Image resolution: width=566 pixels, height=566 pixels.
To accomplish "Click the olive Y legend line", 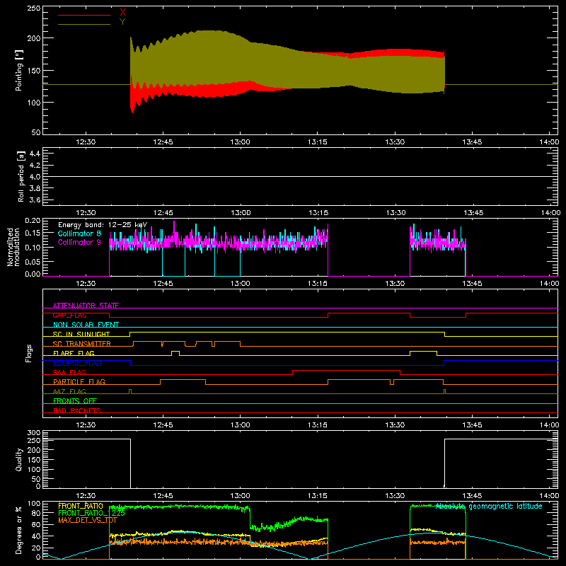I will (x=84, y=24).
